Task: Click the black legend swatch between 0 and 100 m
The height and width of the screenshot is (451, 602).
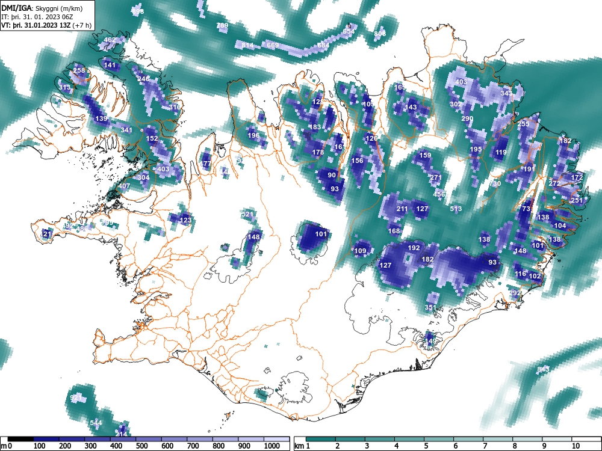Action: [x=20, y=439]
